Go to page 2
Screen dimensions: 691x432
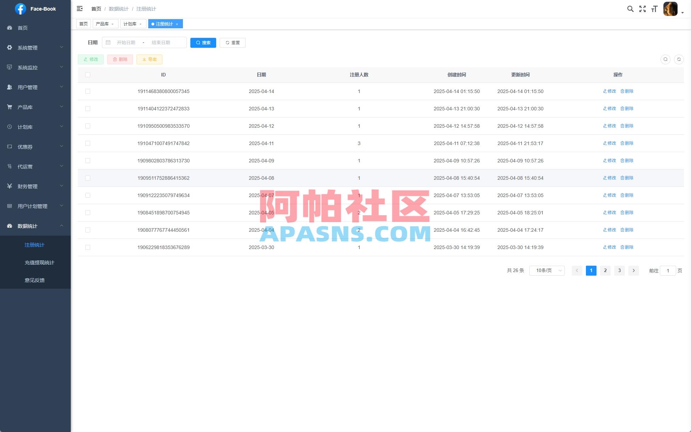[x=605, y=271]
